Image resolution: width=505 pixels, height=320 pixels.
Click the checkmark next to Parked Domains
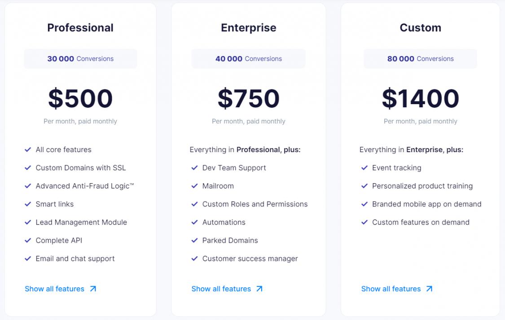pyautogui.click(x=194, y=241)
